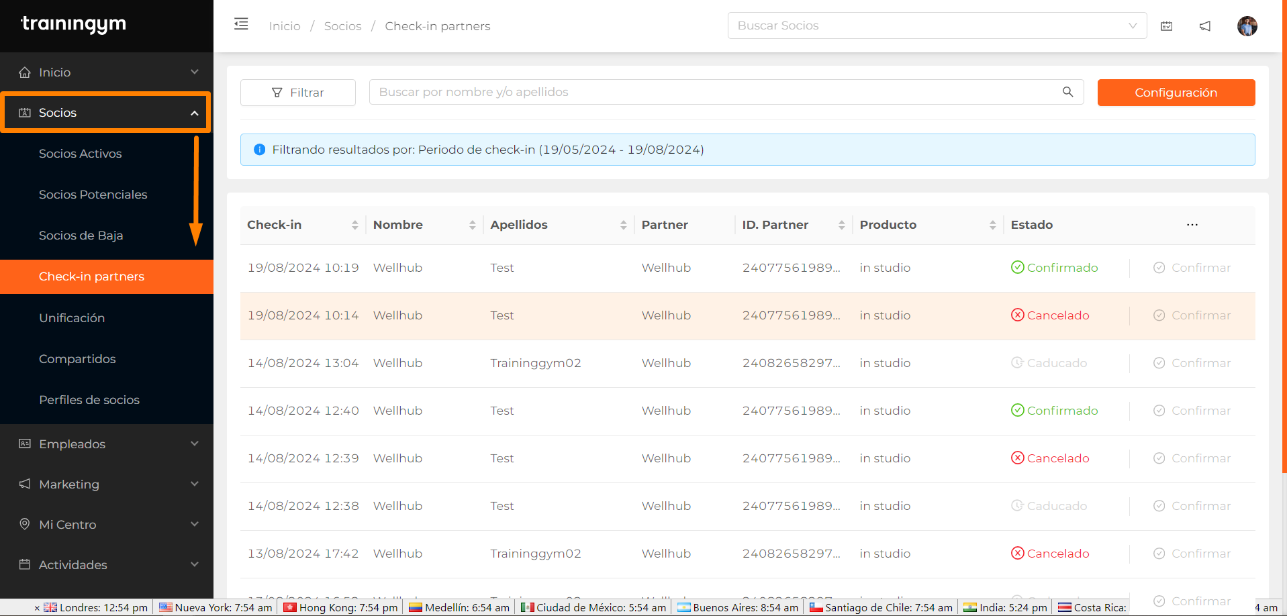The width and height of the screenshot is (1287, 616).
Task: Open notifications via the megaphone icon
Action: click(x=1205, y=25)
